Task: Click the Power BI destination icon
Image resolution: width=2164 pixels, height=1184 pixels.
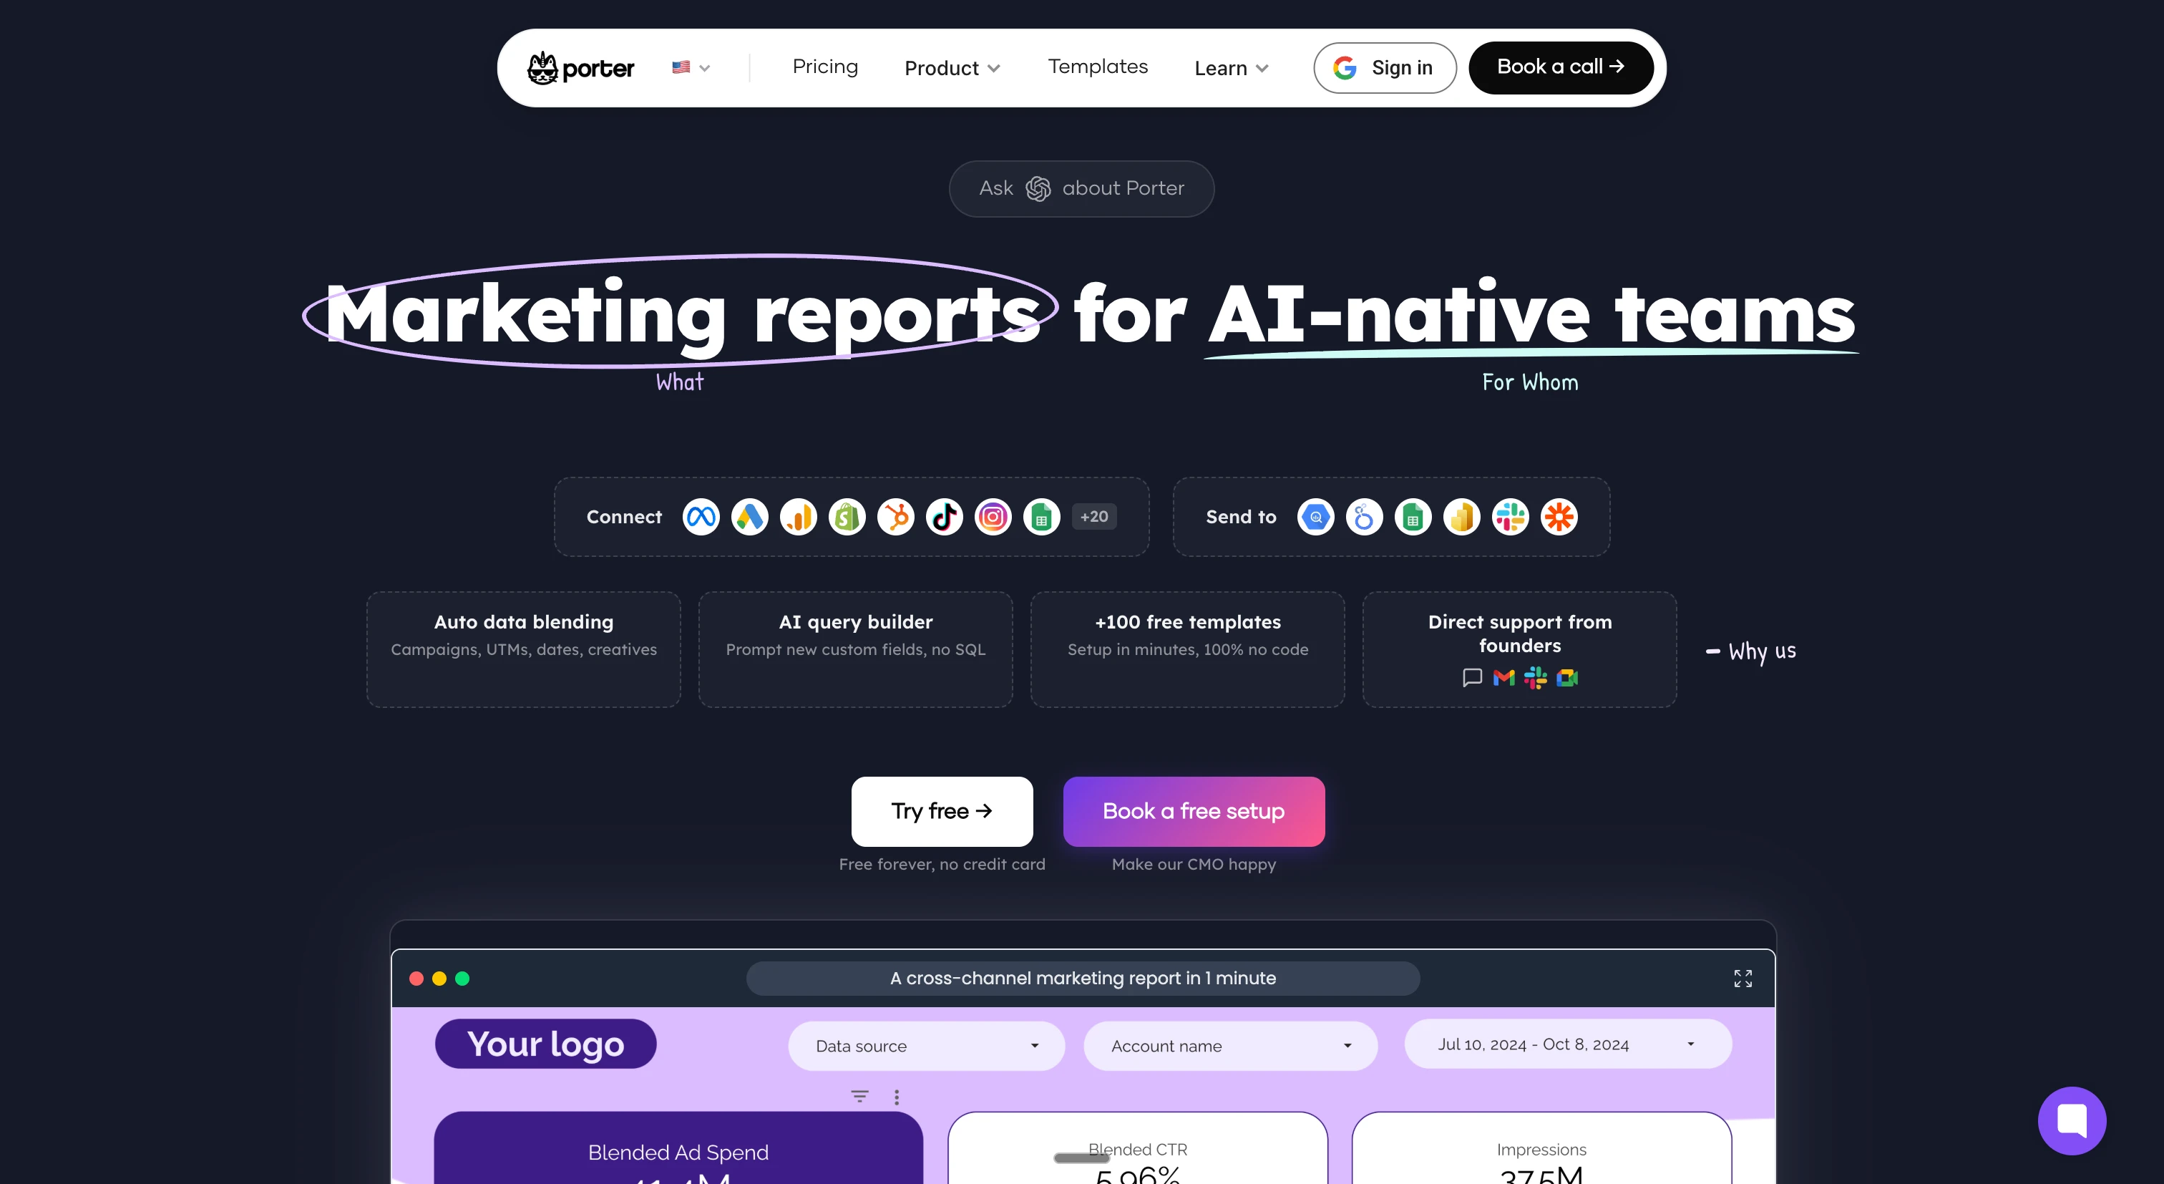Action: 1462,517
